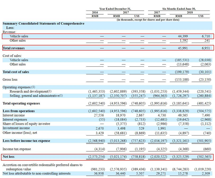Screen dimensions: 215x178
Task: Select the Loss before income tax expense label
Action: 26,141
